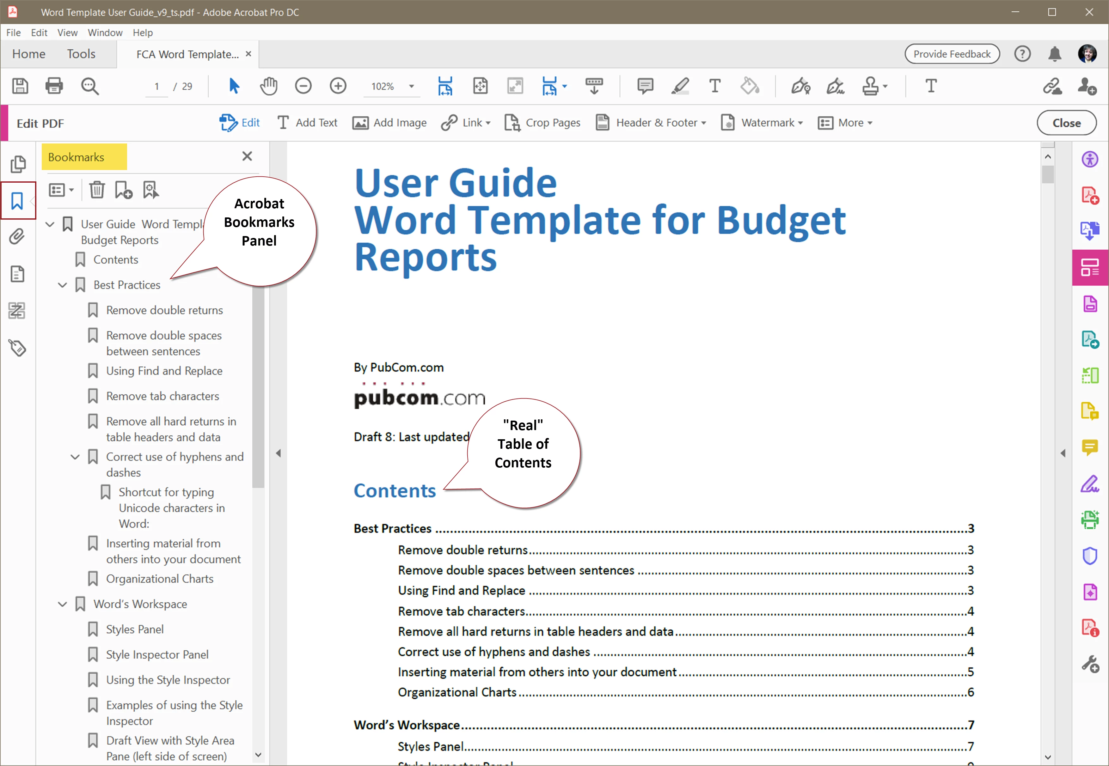Viewport: 1109px width, 766px height.
Task: Close the Edit PDF toolbar
Action: click(1066, 123)
